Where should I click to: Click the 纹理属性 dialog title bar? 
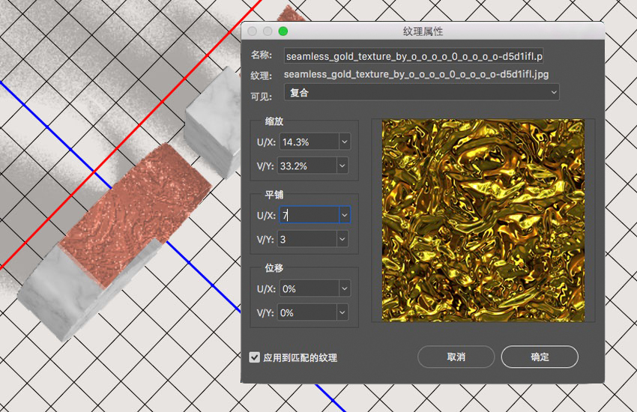(423, 31)
